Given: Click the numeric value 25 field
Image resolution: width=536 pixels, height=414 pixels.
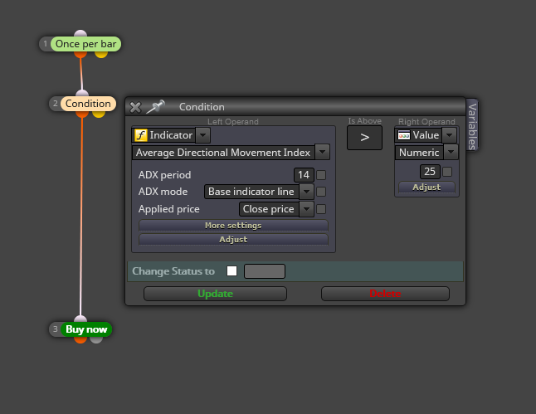Looking at the screenshot, I should tap(430, 171).
